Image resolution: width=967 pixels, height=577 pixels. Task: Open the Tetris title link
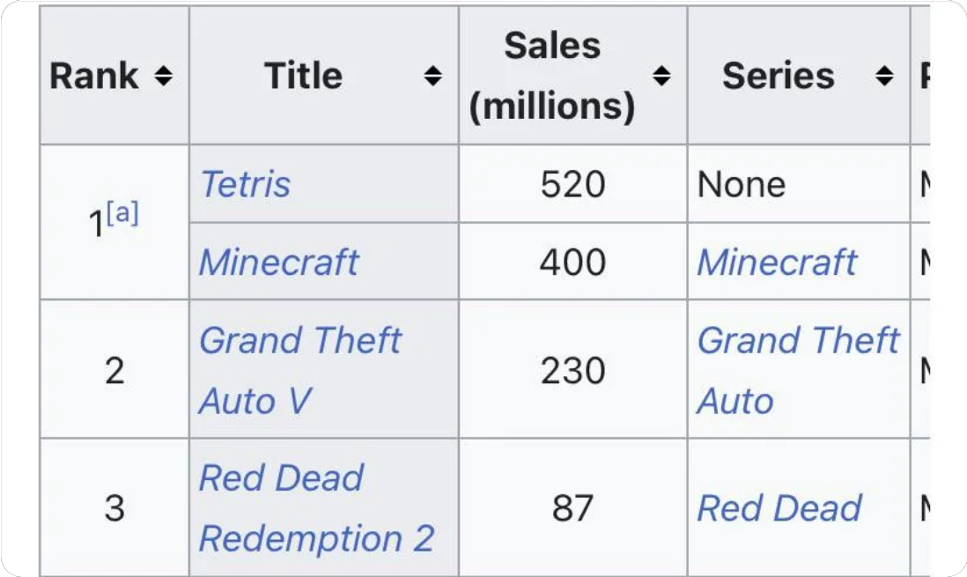pos(245,184)
